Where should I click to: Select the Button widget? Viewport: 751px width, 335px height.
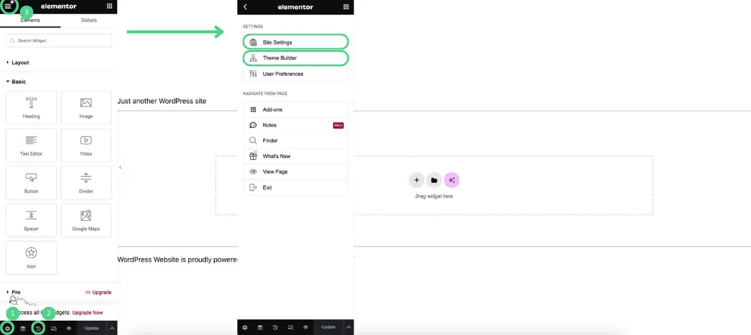31,183
